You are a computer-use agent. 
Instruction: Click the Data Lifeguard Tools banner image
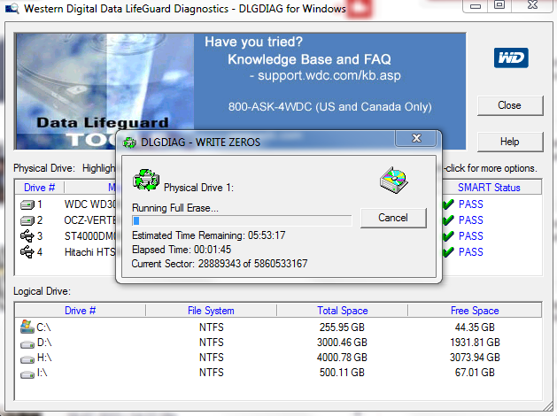point(104,91)
